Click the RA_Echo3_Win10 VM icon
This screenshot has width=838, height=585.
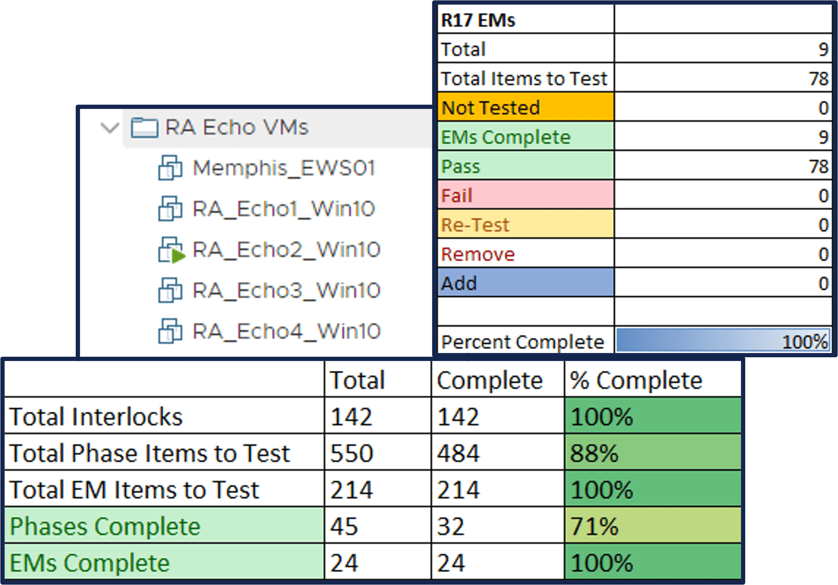(x=170, y=290)
